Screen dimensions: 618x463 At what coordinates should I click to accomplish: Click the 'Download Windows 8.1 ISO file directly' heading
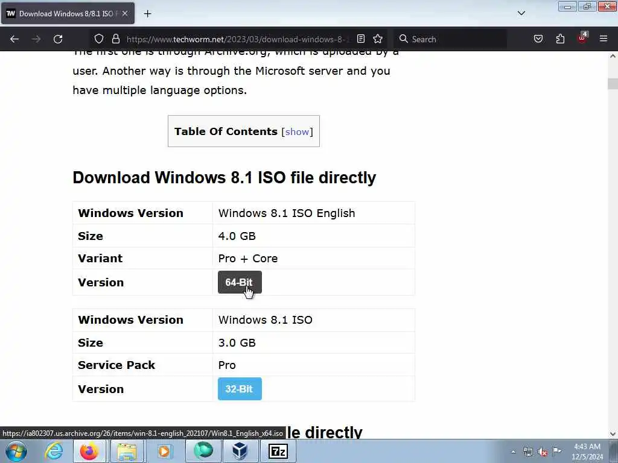(225, 178)
